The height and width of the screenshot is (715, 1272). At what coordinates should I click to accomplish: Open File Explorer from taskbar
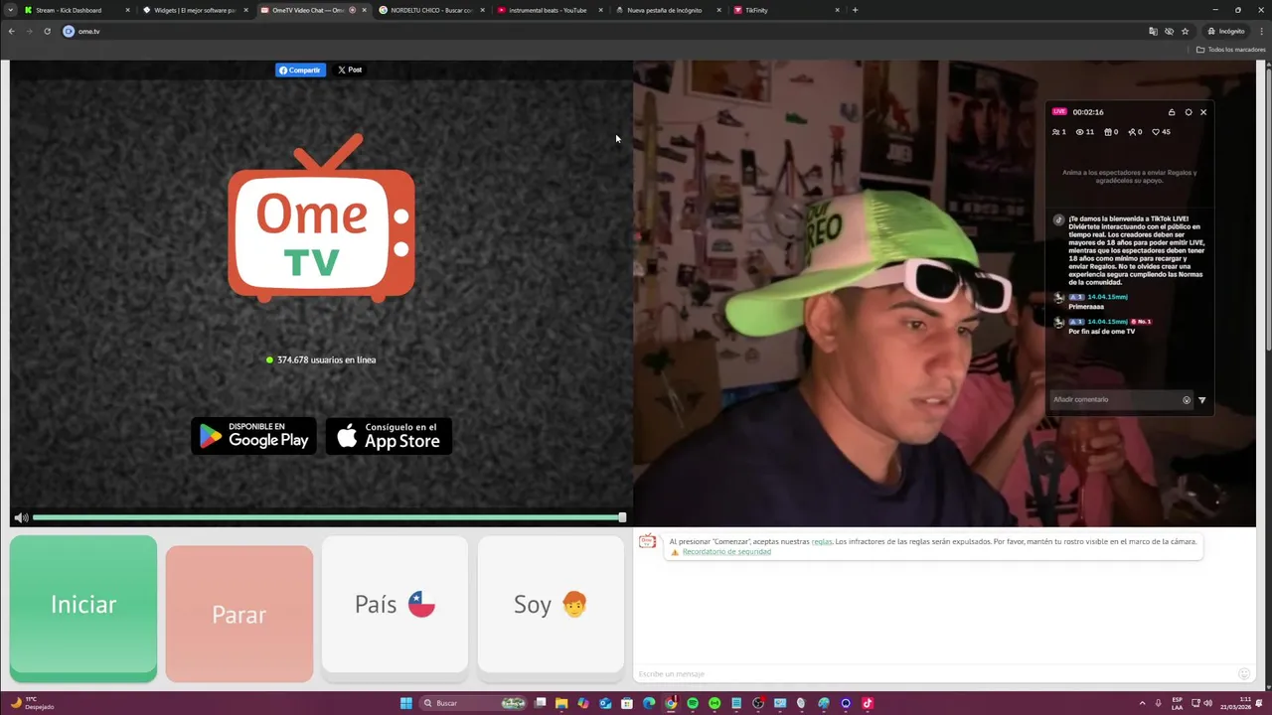coord(561,703)
